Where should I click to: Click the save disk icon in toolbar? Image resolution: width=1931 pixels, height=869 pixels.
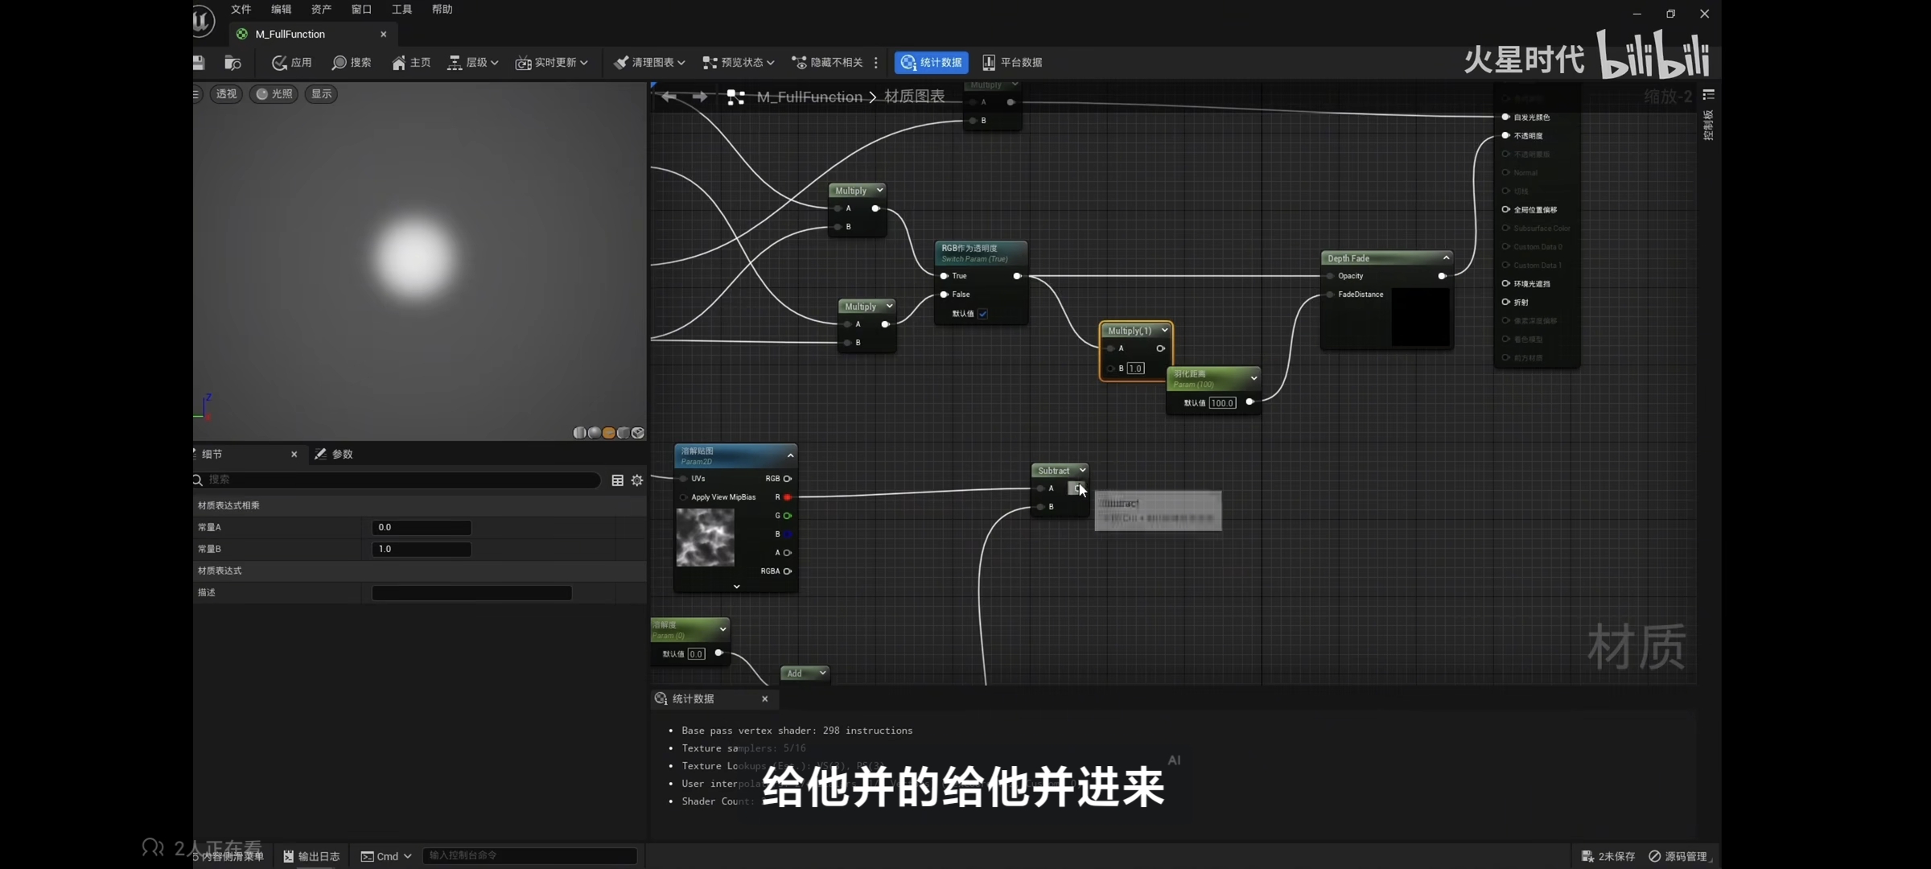pyautogui.click(x=199, y=62)
